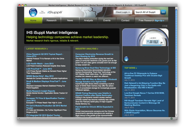Open PV Integrated Q2 2012 Market Tracker
Screen dimensions: 195x128
[43, 115]
